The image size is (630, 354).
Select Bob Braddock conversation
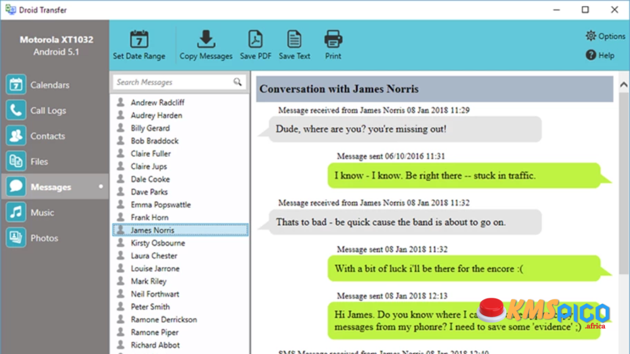pos(155,141)
